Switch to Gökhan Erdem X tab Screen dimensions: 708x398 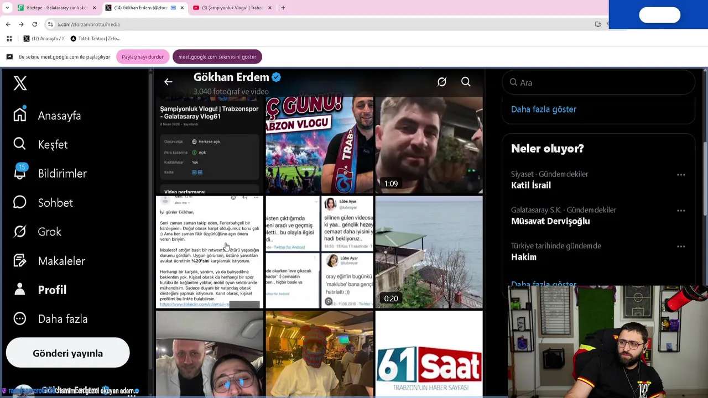[145, 8]
